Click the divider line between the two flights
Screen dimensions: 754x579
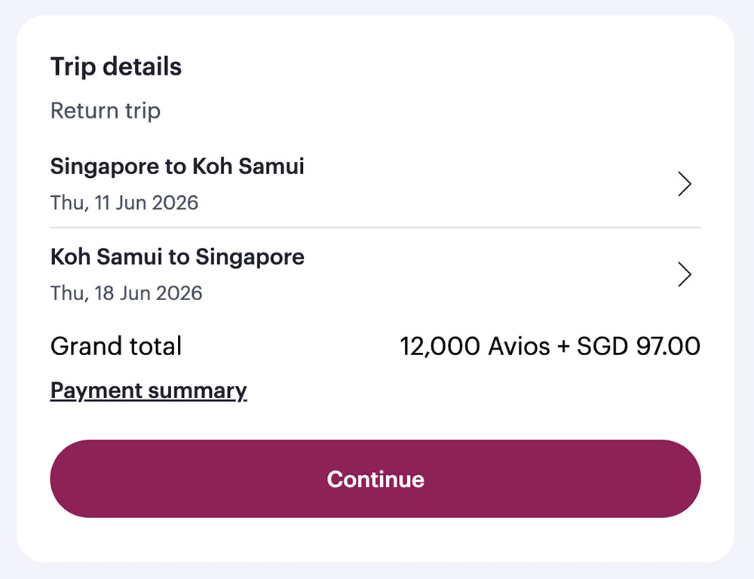coord(375,227)
